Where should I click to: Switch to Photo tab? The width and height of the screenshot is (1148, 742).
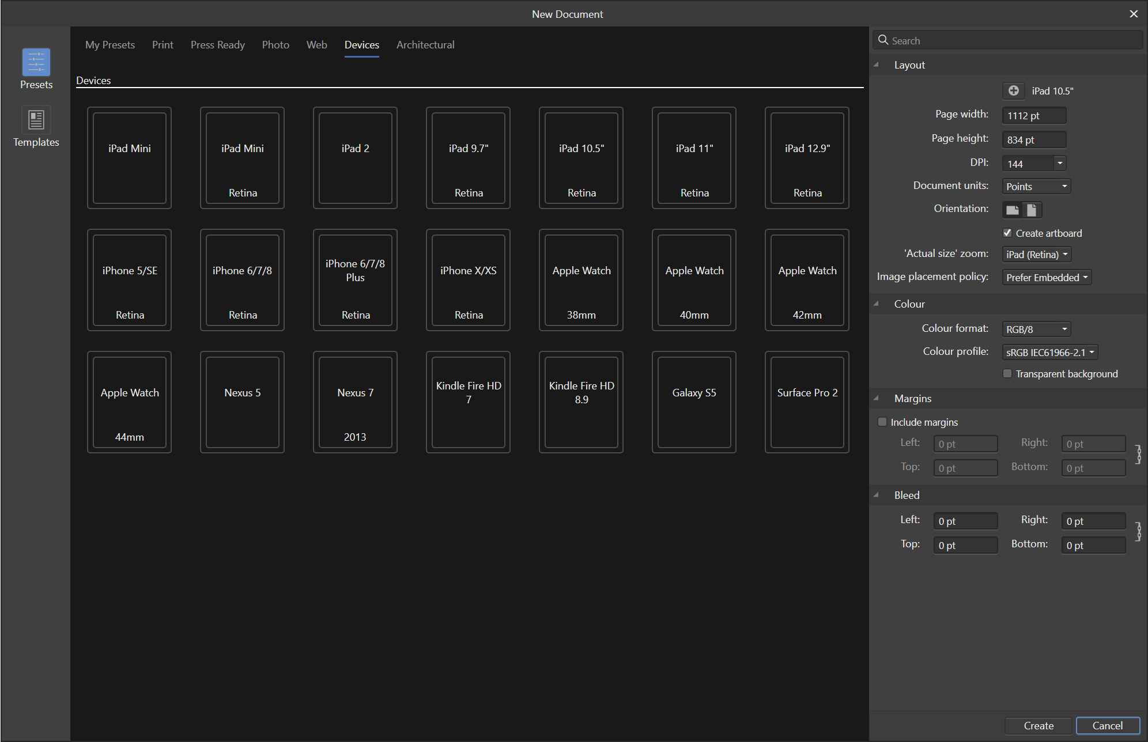click(275, 44)
